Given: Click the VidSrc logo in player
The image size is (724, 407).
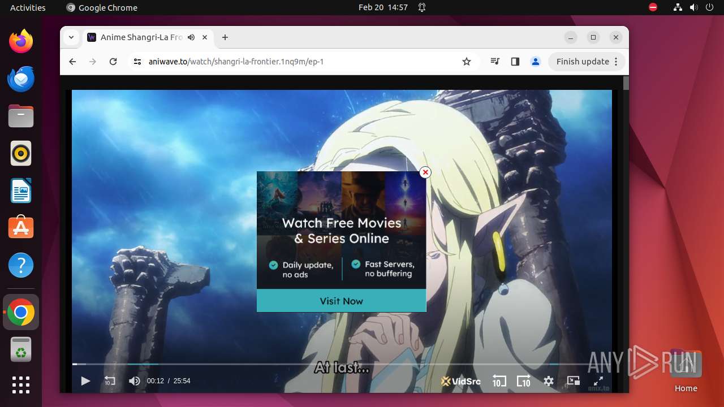Looking at the screenshot, I should tap(461, 381).
